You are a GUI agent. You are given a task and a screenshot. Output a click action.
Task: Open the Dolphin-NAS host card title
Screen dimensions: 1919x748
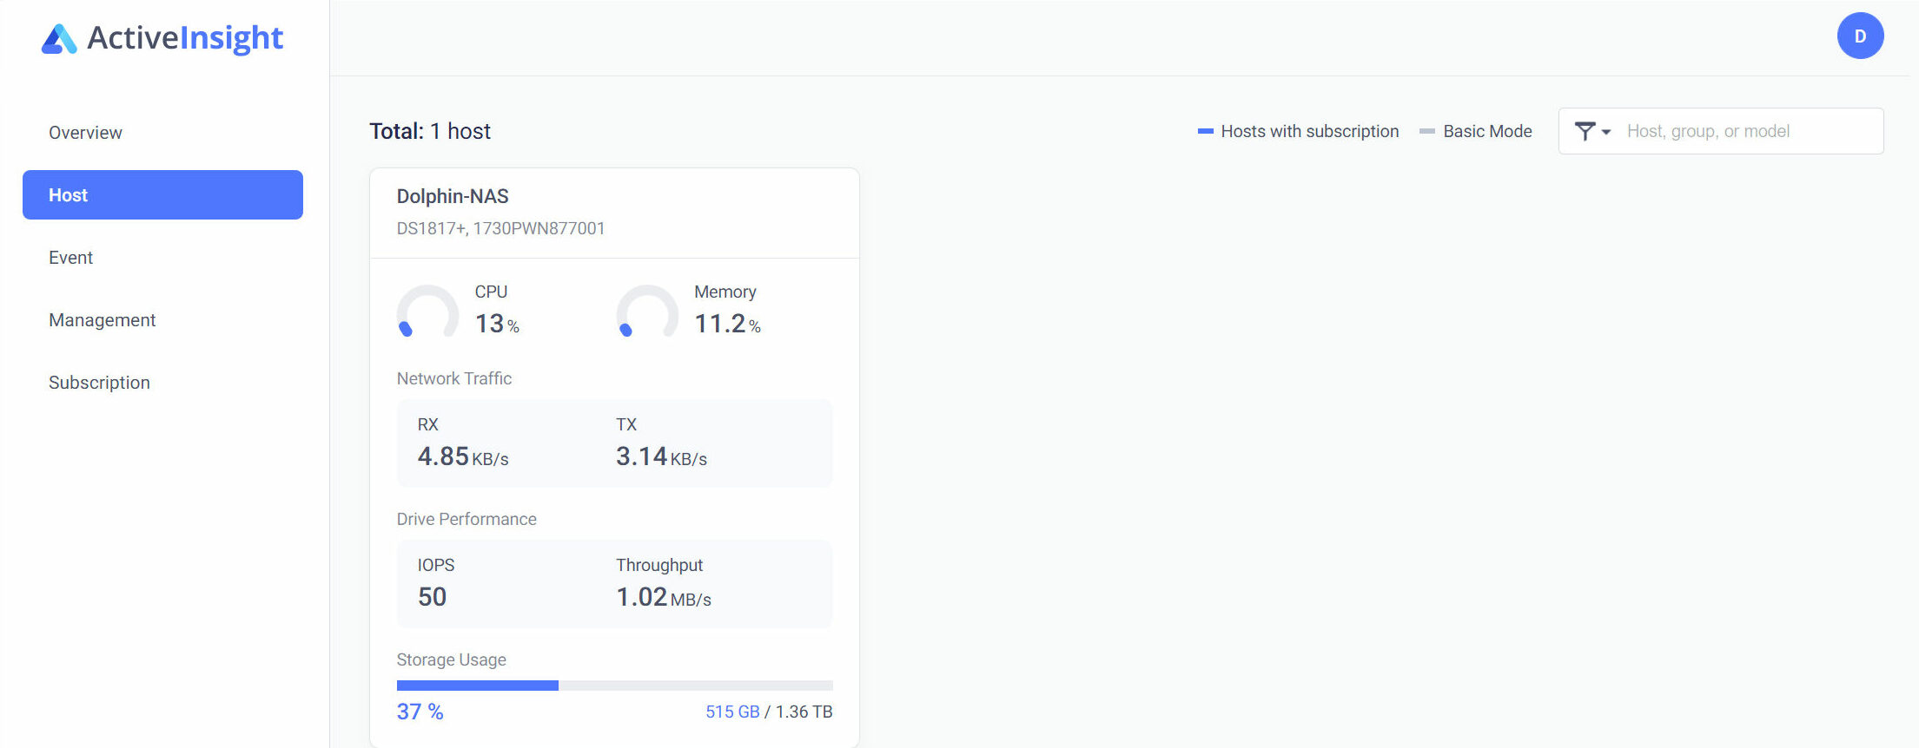coord(453,196)
